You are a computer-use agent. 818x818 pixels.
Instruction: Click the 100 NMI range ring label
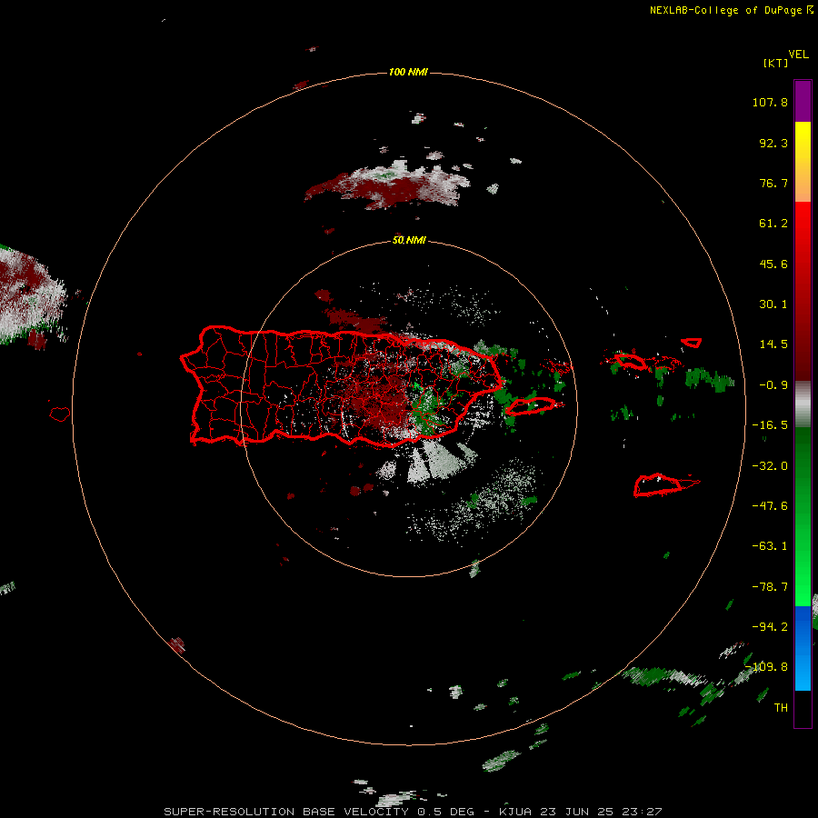[408, 72]
